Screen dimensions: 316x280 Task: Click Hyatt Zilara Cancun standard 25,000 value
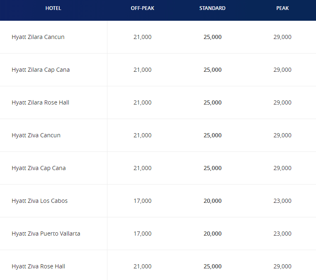[212, 37]
